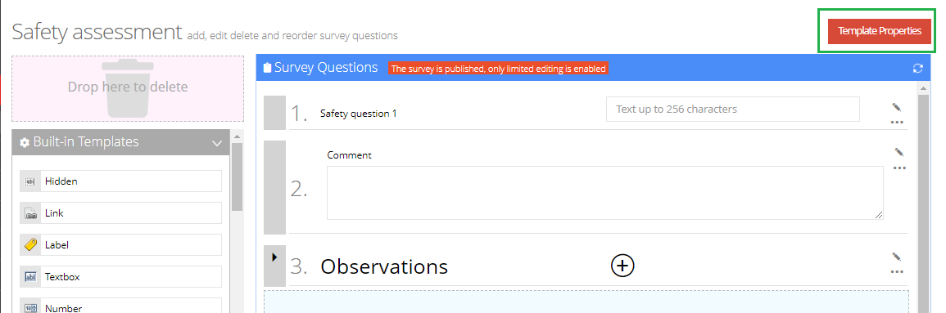Image resolution: width=946 pixels, height=313 pixels.
Task: Edit Safety question 1 with pencil icon
Action: click(897, 107)
